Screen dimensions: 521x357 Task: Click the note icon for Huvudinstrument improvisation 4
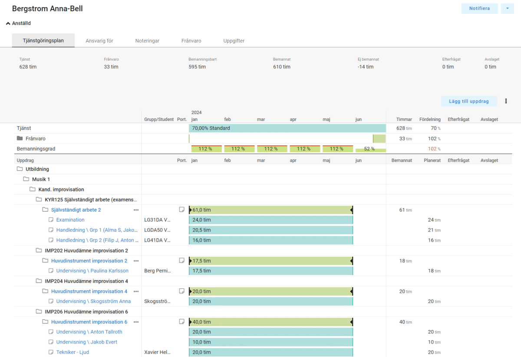[182, 291]
